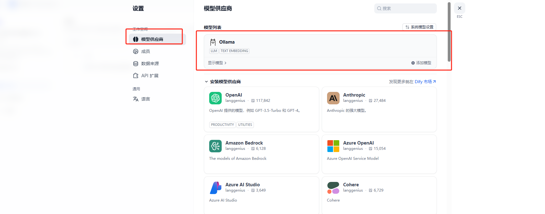Click the TEXT EMBEDDING tag under Ollama
Image resolution: width=545 pixels, height=214 pixels.
pos(235,51)
